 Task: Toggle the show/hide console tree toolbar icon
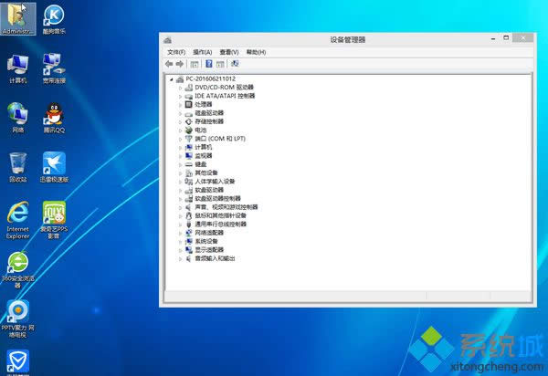(x=195, y=64)
